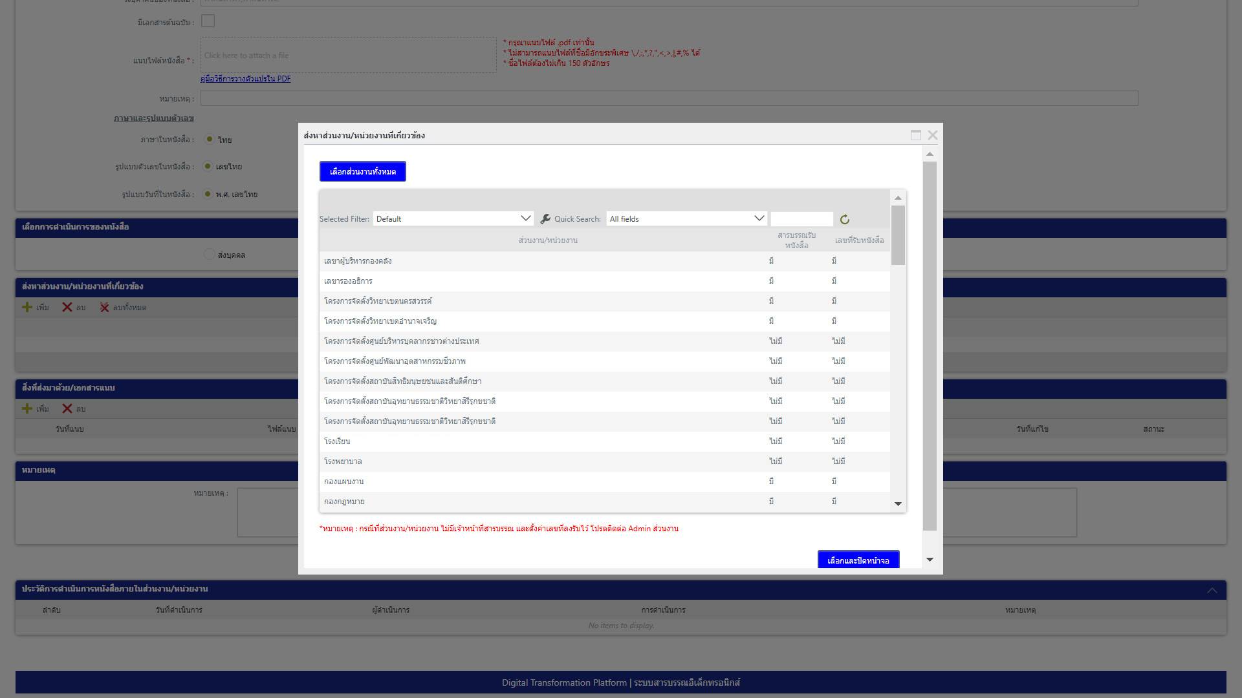1242x698 pixels.
Task: Click the wrench icon before Quick Search
Action: point(545,219)
